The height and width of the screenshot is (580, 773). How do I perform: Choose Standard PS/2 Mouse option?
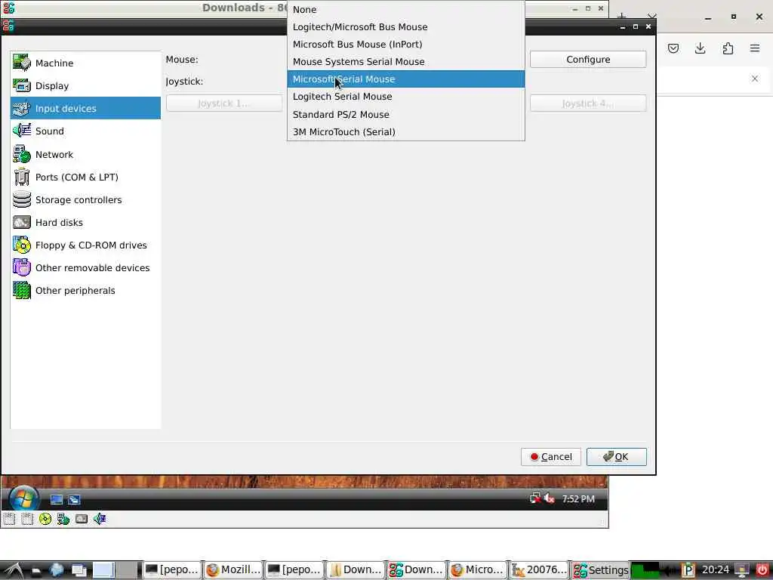pos(405,115)
